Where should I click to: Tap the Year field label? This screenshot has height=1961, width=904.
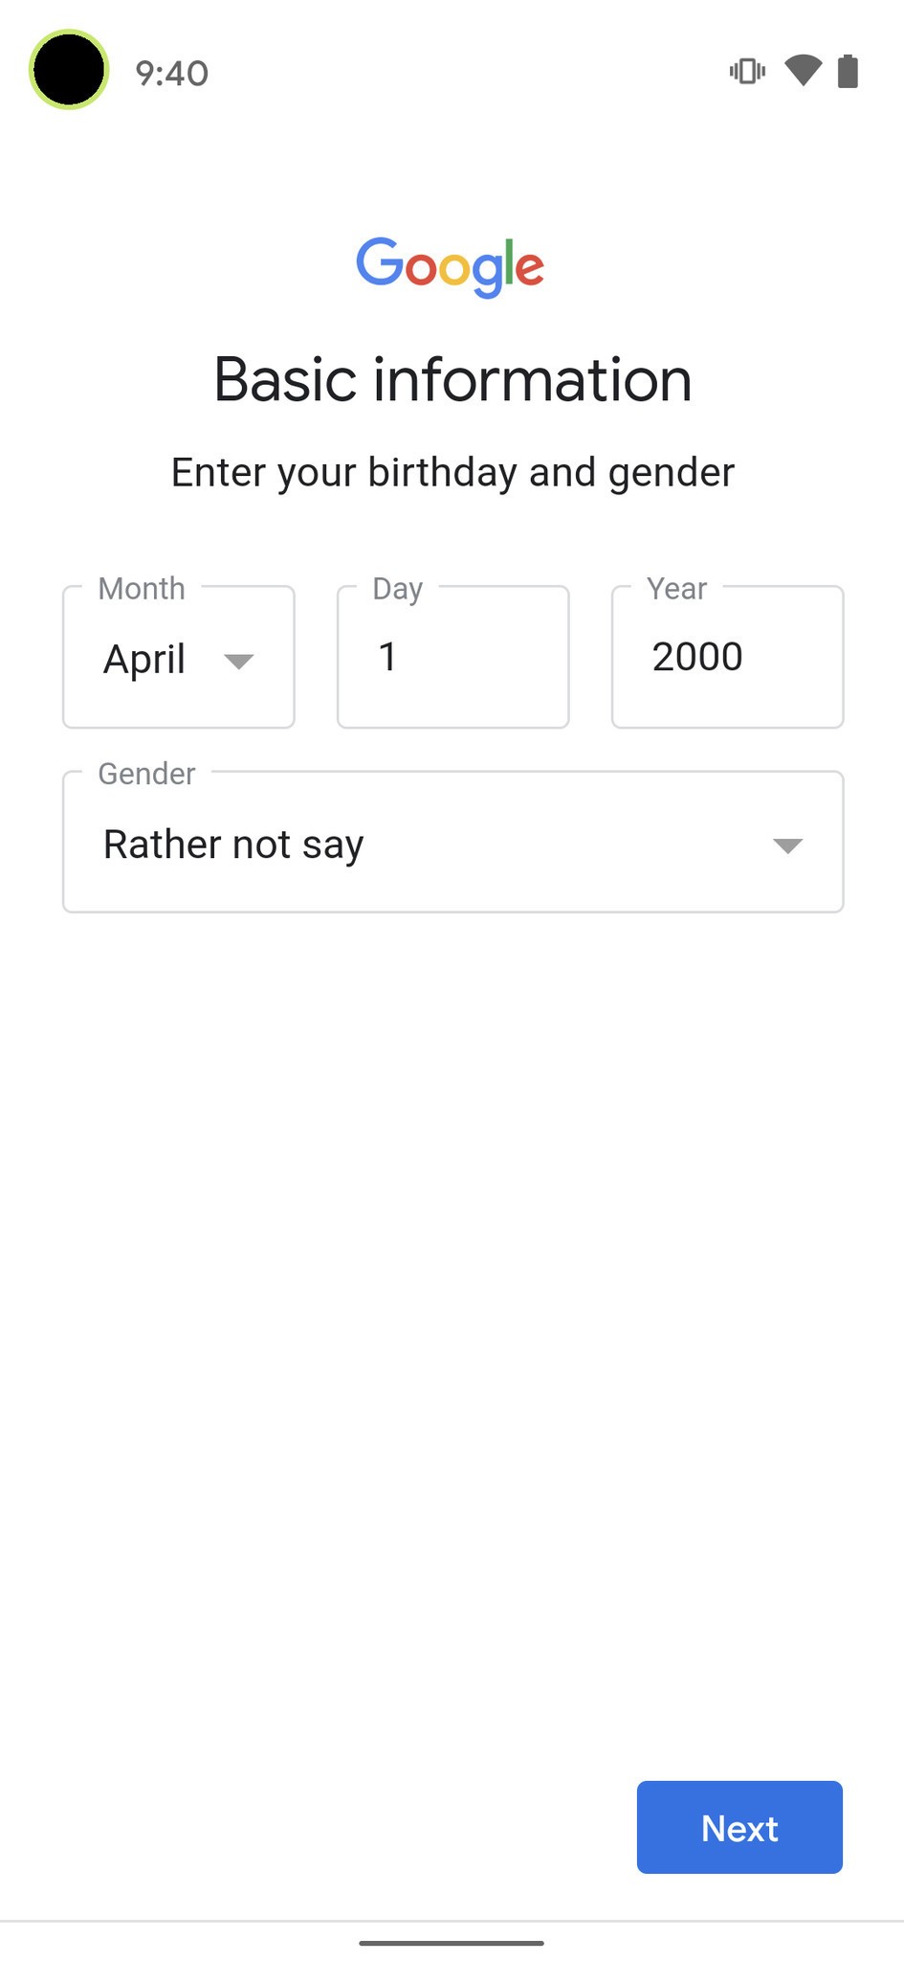point(676,588)
